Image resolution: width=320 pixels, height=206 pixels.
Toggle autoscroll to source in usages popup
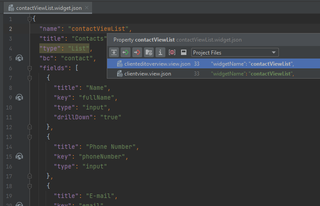click(x=114, y=52)
